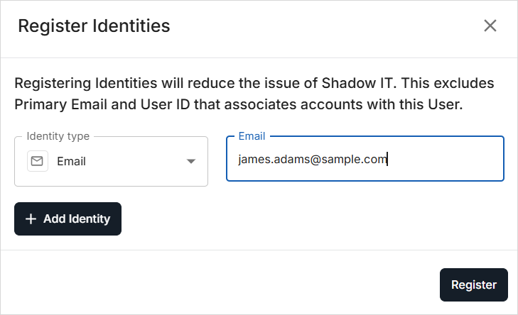Image resolution: width=518 pixels, height=315 pixels.
Task: Click the Register Identities dialog title
Action: coord(94,26)
